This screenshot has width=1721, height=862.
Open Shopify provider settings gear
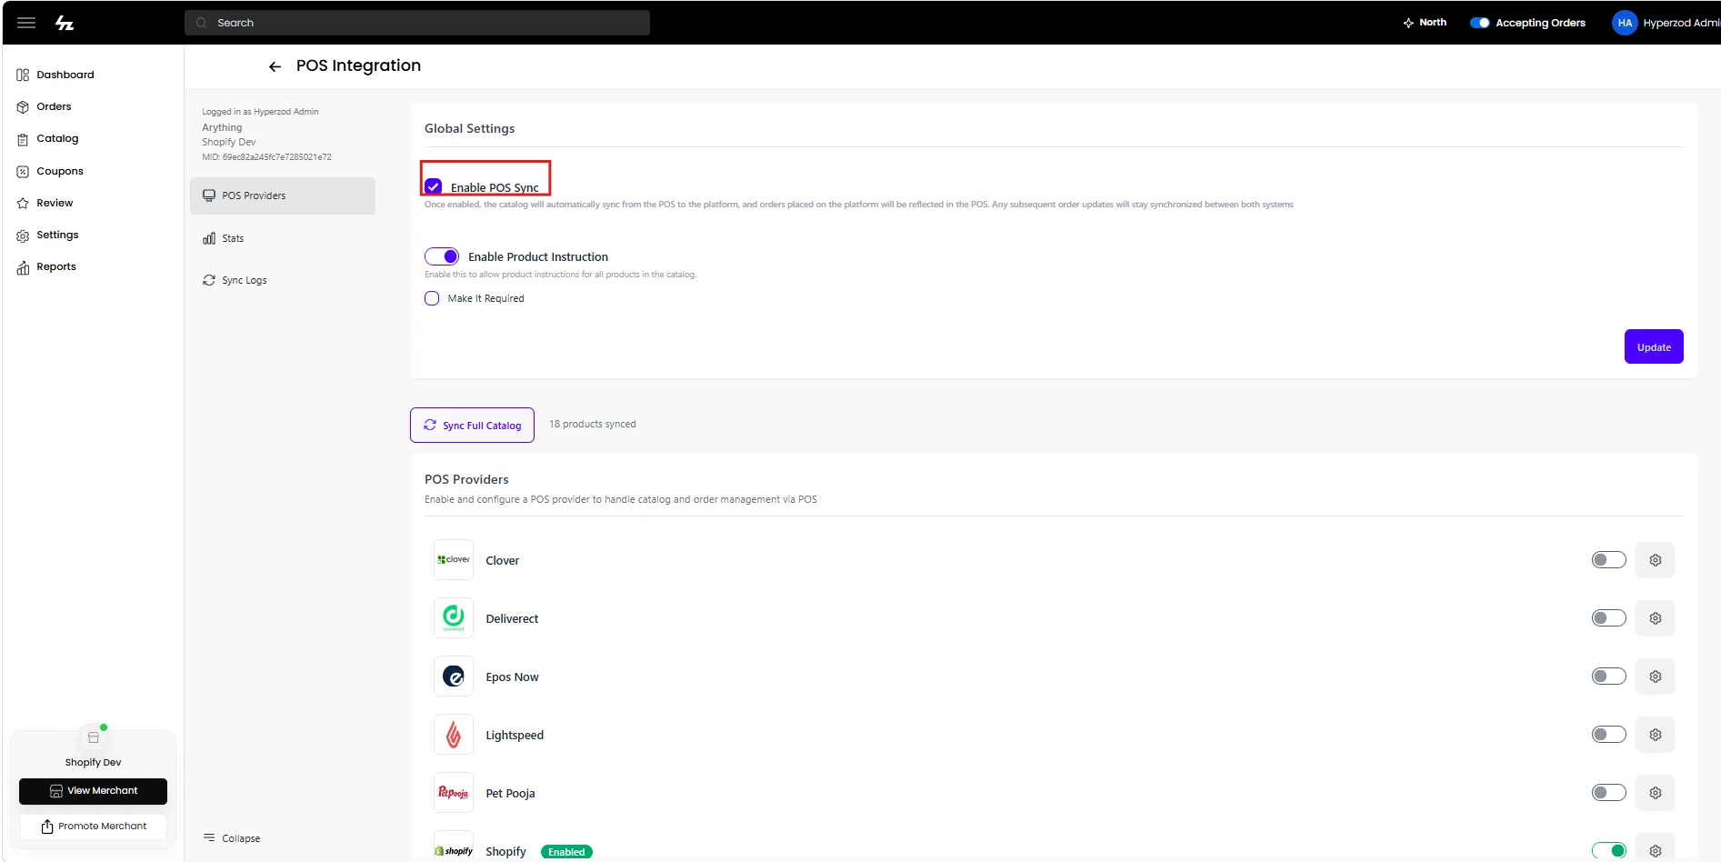1655,851
